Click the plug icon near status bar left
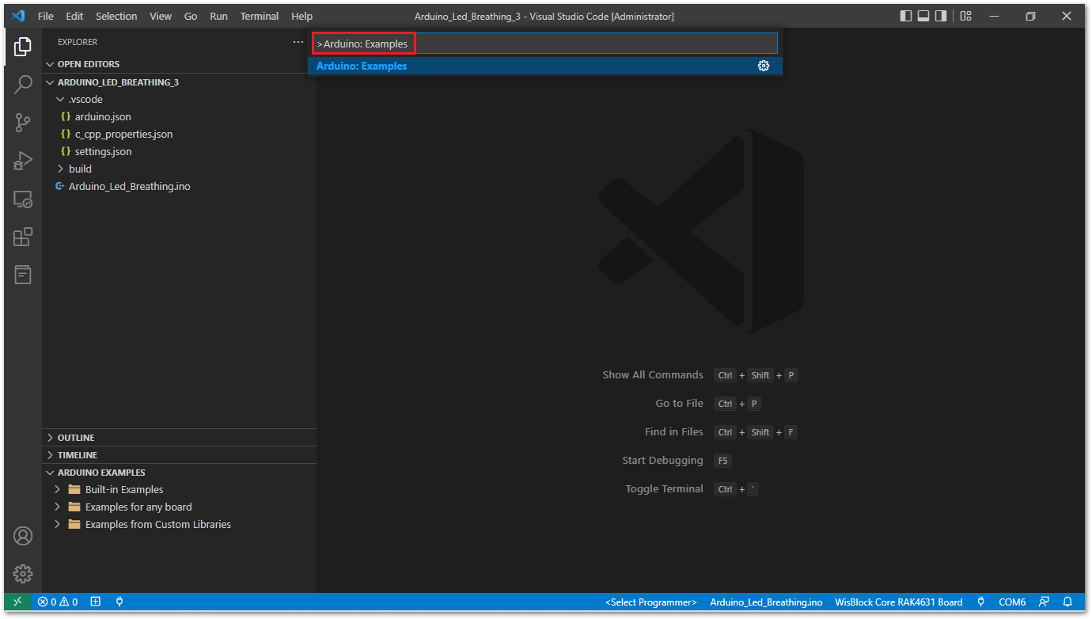Image resolution: width=1092 pixels, height=619 pixels. (x=119, y=602)
